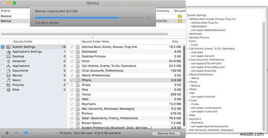Click the Address Book item document icon
The height and width of the screenshot is (138, 268).
[78, 47]
